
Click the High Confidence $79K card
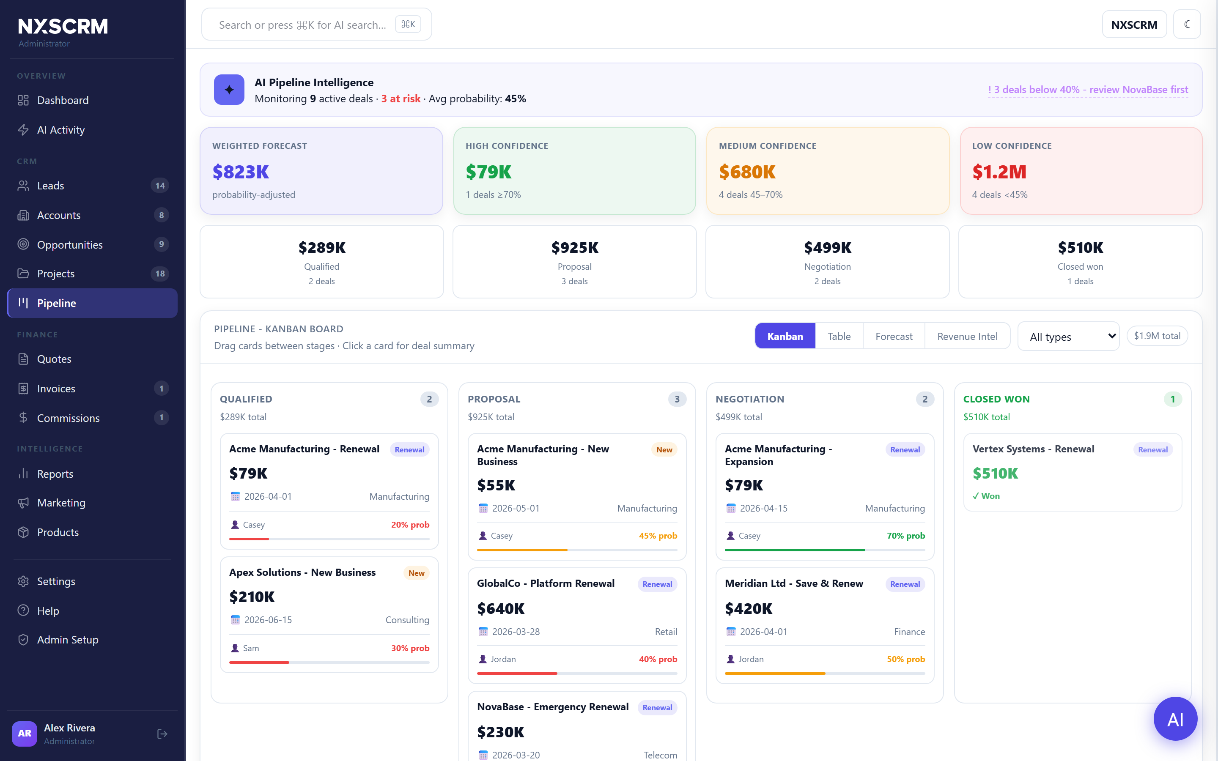(574, 171)
